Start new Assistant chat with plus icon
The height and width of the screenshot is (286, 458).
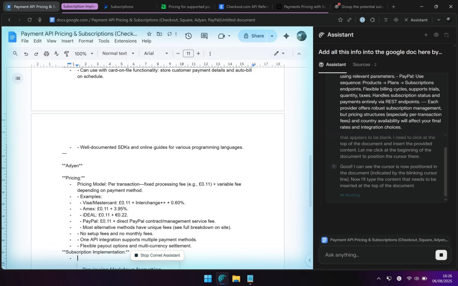pos(426,35)
